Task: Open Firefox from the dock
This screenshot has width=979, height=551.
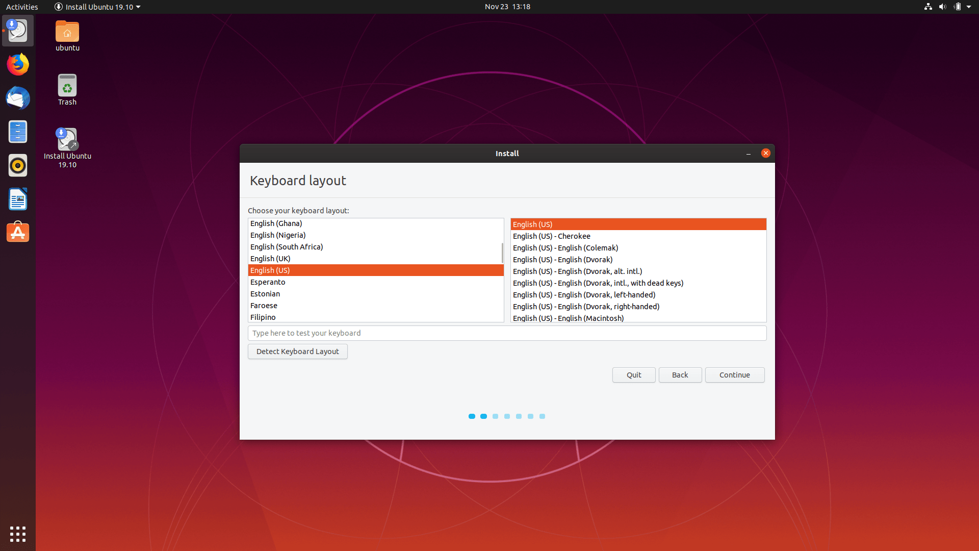Action: pyautogui.click(x=18, y=65)
